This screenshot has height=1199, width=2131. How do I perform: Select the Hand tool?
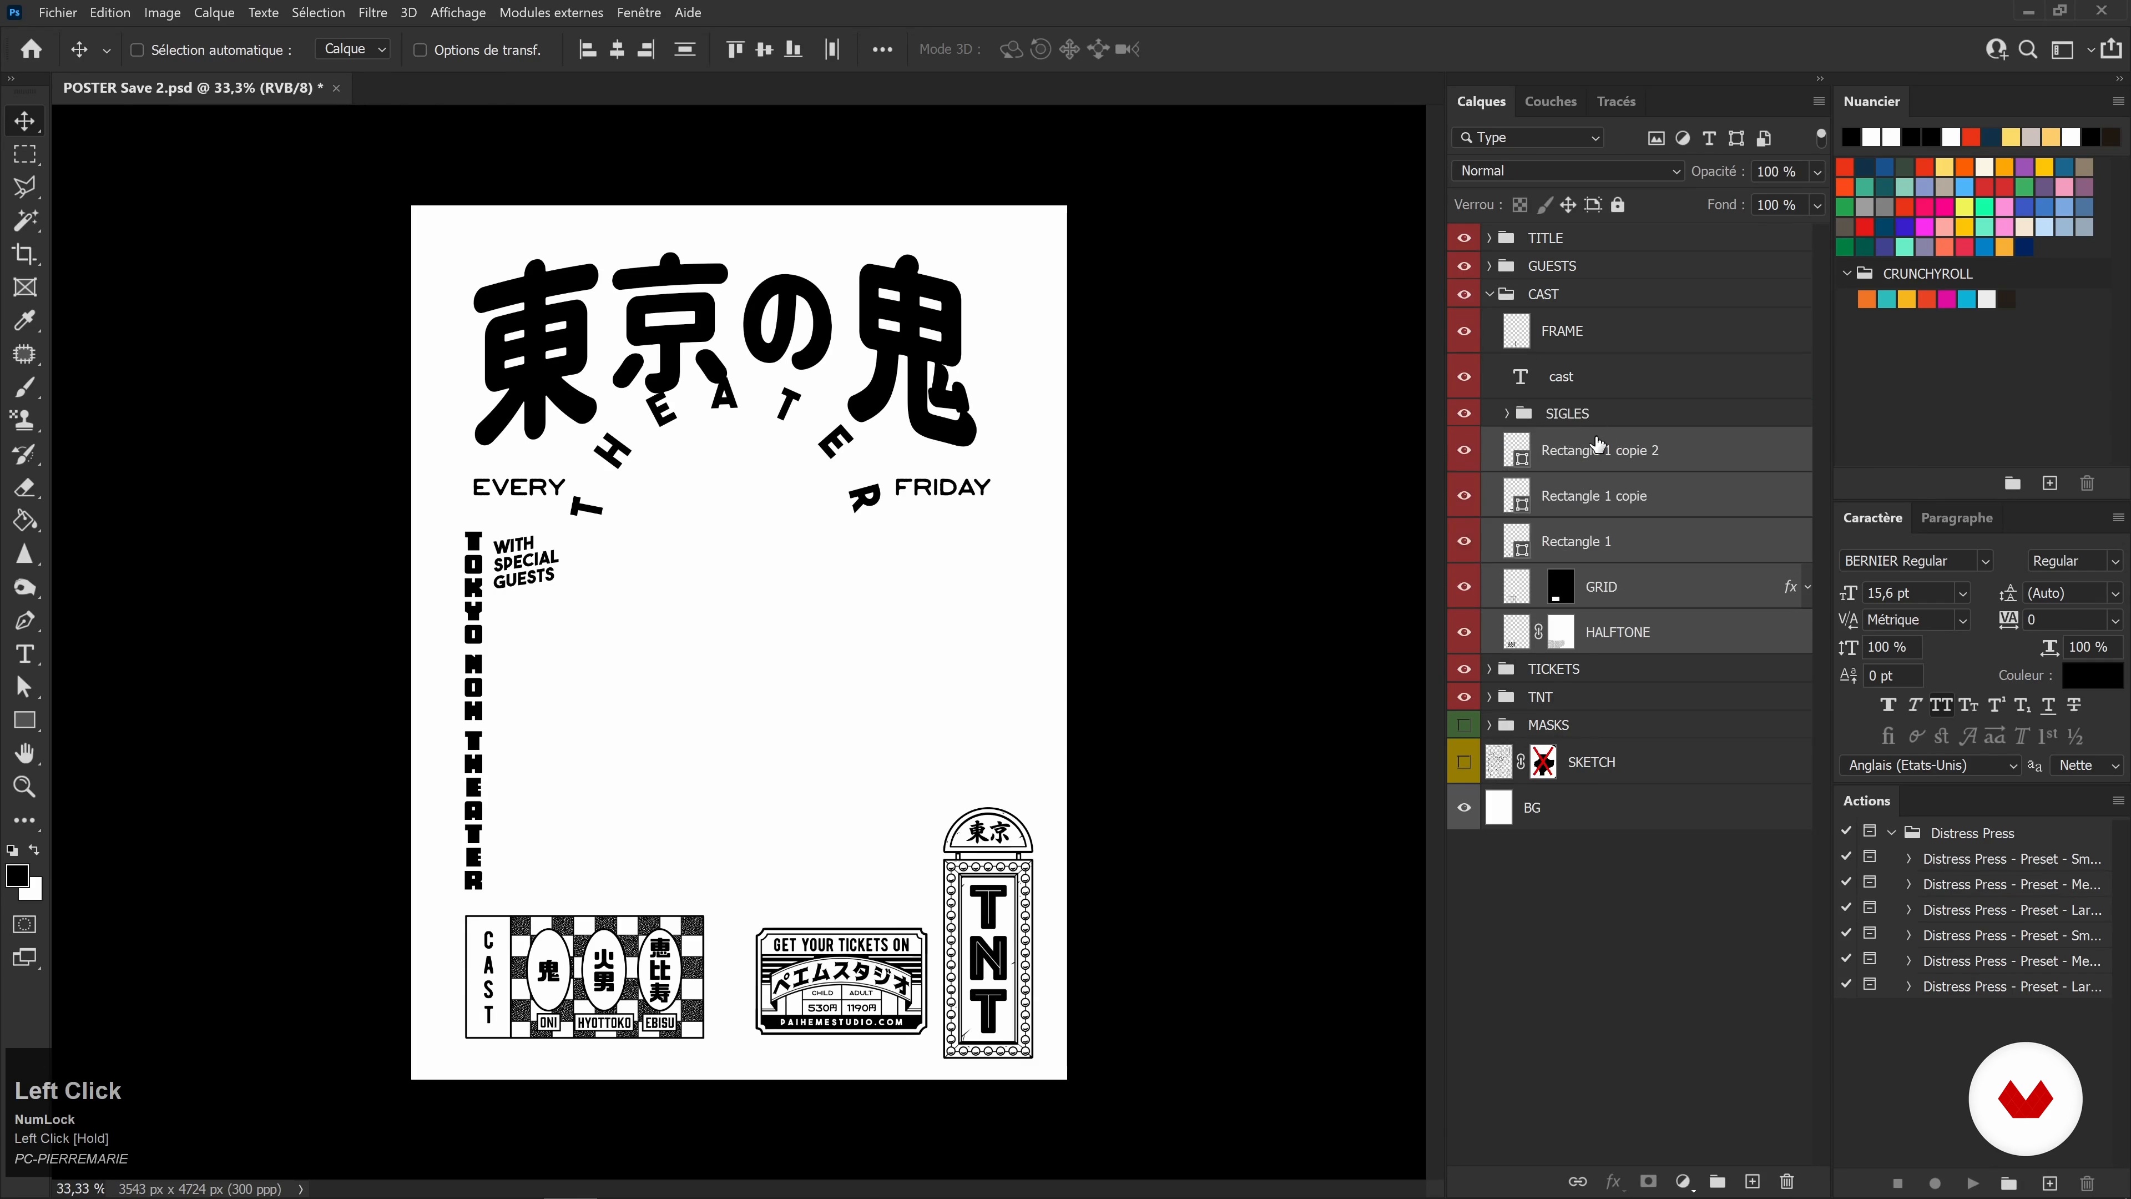[x=25, y=754]
